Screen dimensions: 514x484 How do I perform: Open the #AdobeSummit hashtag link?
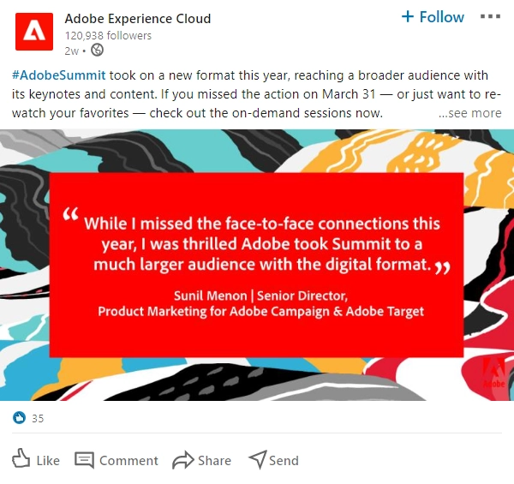point(53,75)
